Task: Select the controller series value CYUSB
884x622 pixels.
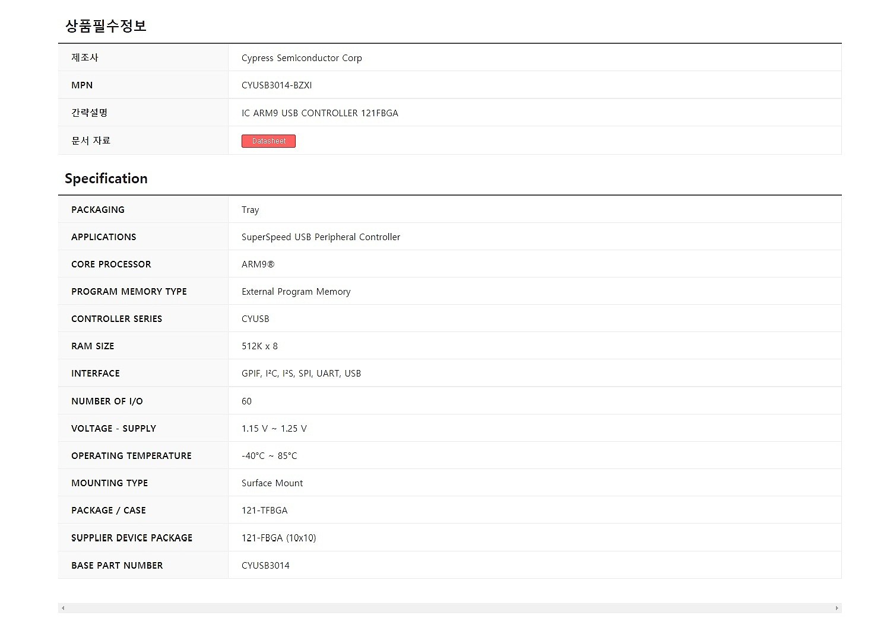Action: [x=255, y=319]
